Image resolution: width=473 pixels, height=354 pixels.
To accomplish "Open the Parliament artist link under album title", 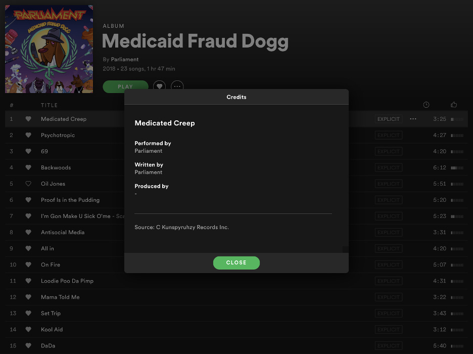I will point(125,60).
